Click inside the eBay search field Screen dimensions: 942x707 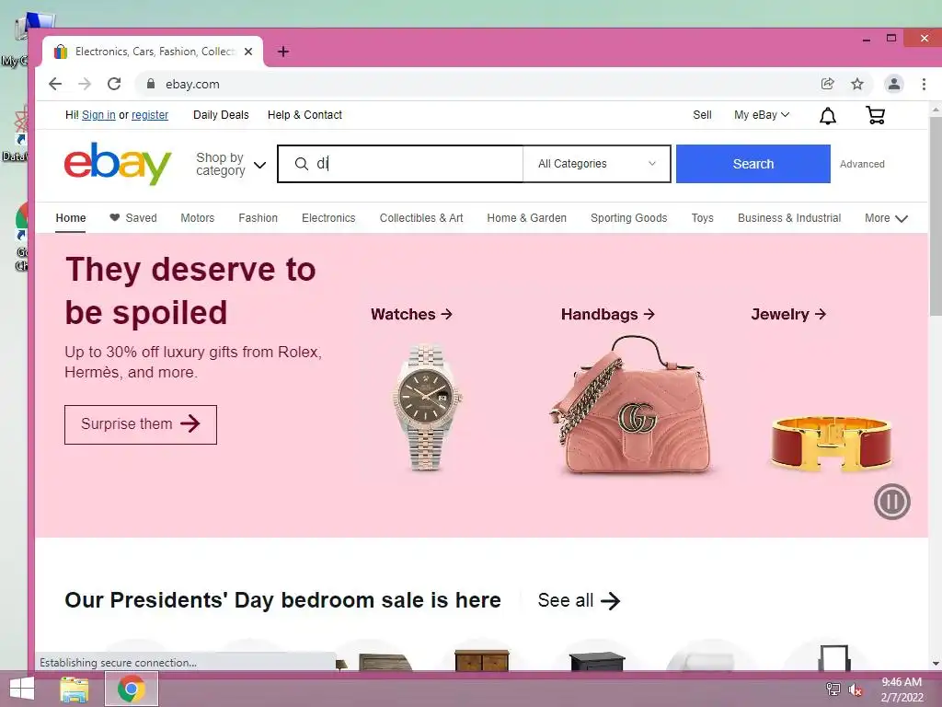pyautogui.click(x=401, y=164)
